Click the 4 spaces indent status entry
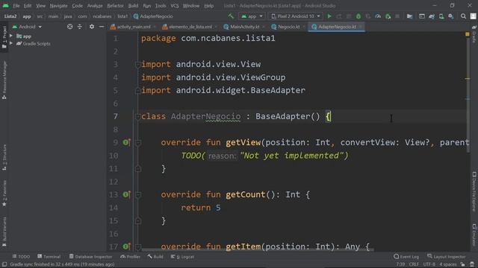This screenshot has width=478, height=268. tap(448, 264)
